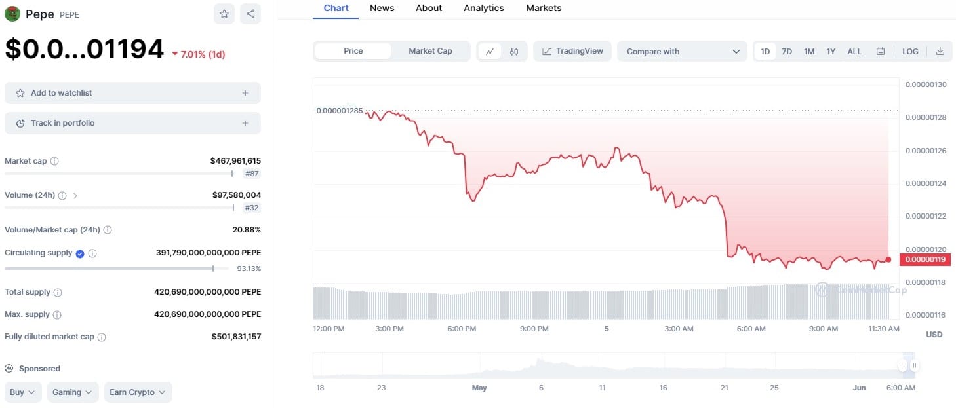Expand the Buy sponsored dropdown
The height and width of the screenshot is (408, 956).
pos(23,392)
